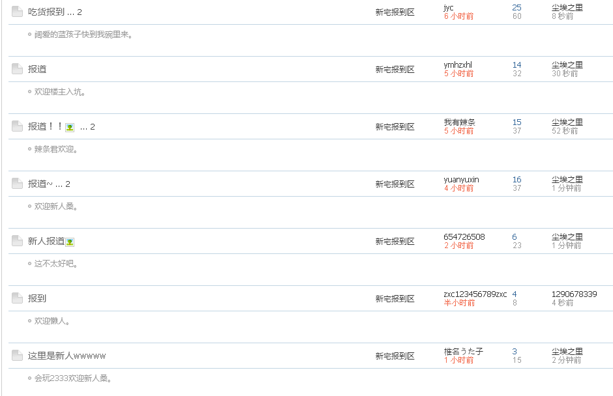View author profile of jyc

click(449, 8)
